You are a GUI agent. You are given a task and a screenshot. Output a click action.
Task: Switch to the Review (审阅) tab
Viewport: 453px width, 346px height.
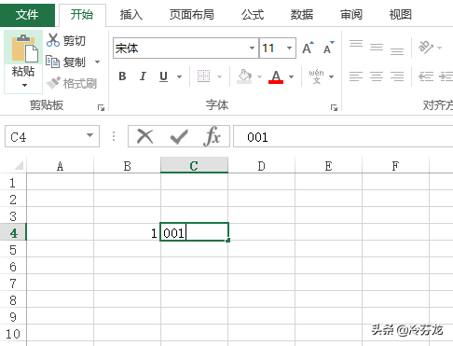pyautogui.click(x=351, y=15)
